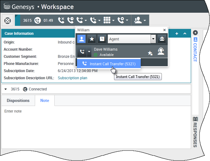Toggle the recent contacts clock filter
The height and width of the screenshot is (161, 210).
(x=102, y=39)
